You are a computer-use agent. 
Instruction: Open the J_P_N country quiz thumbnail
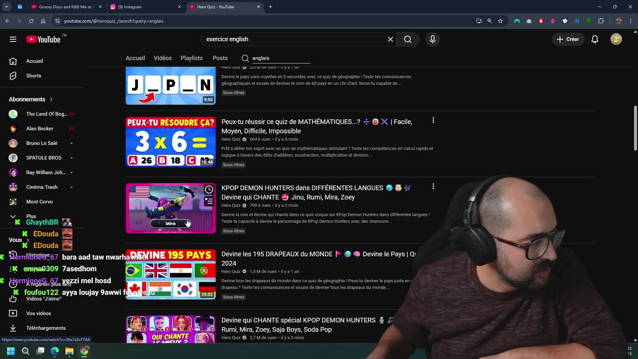pos(170,85)
